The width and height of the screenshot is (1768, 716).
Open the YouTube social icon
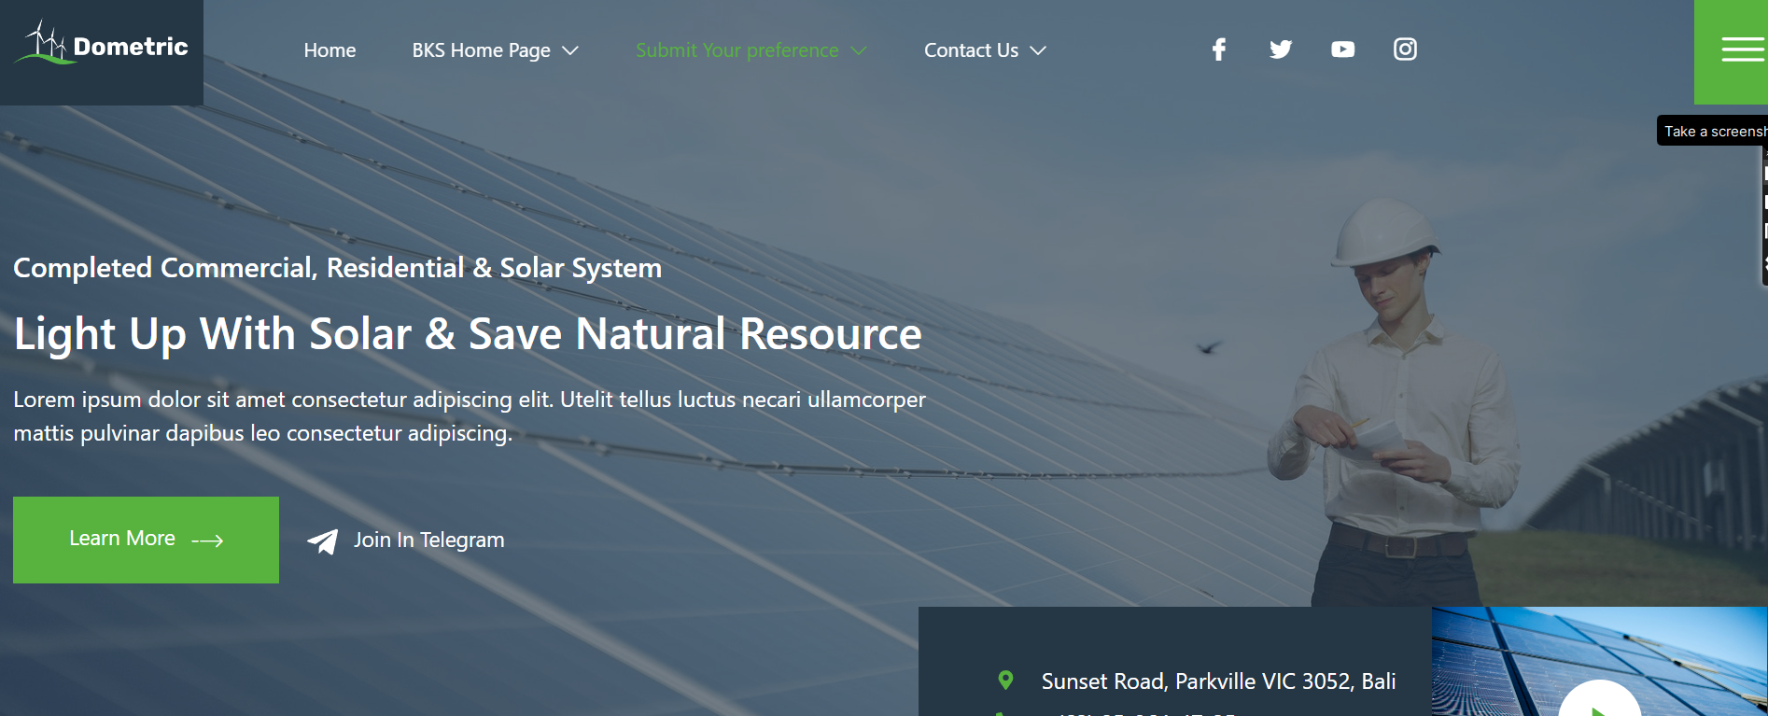click(x=1342, y=49)
